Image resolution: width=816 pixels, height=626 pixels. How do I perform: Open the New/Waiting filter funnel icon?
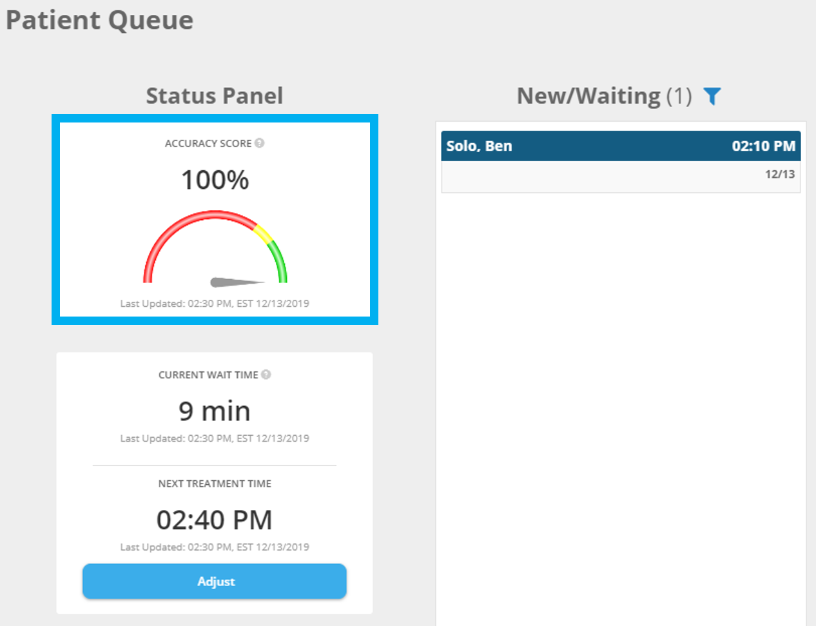[x=712, y=96]
